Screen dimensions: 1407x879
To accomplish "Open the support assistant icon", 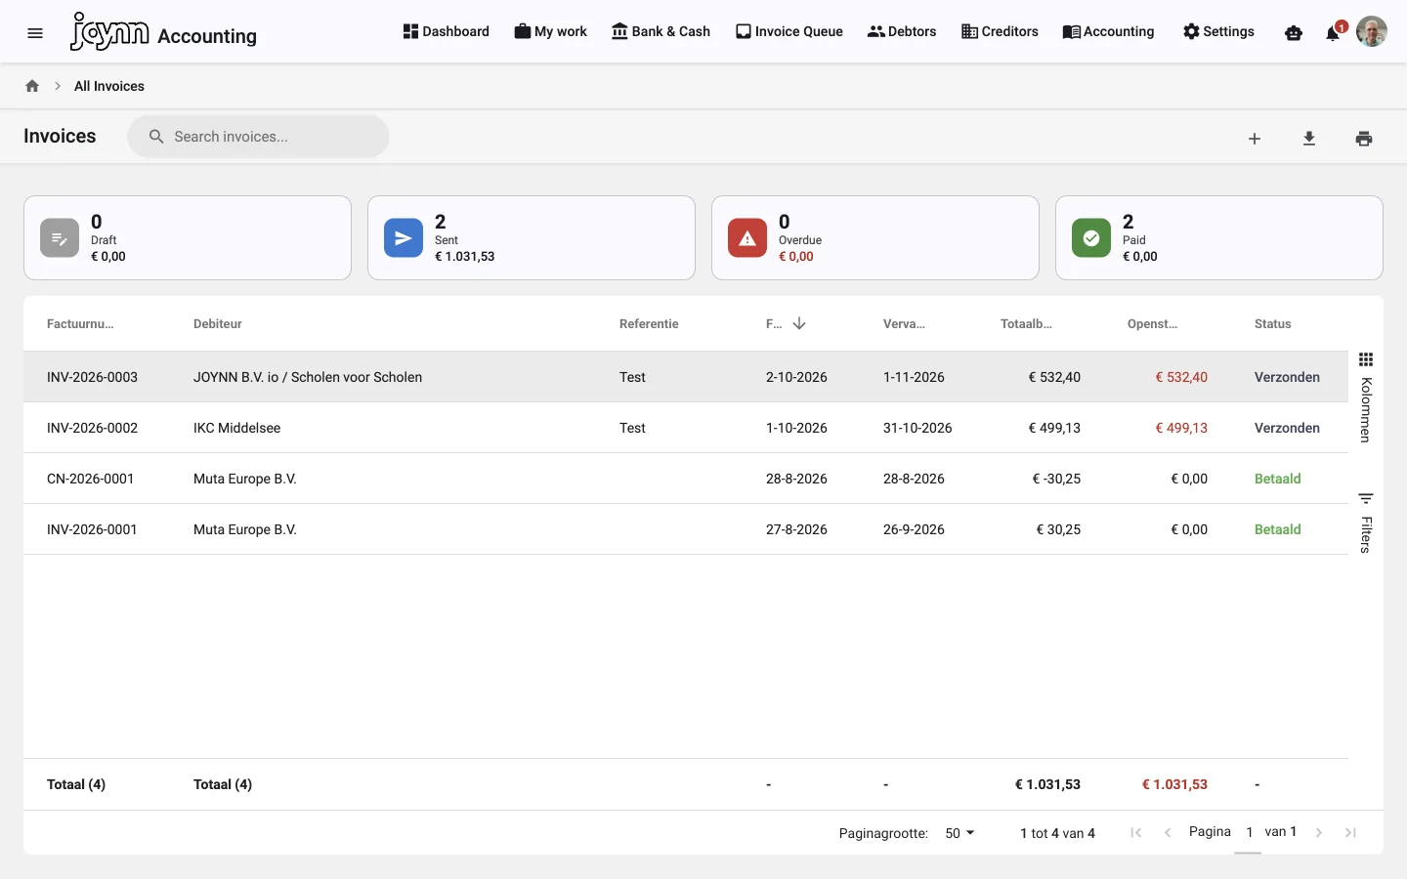I will point(1294,33).
